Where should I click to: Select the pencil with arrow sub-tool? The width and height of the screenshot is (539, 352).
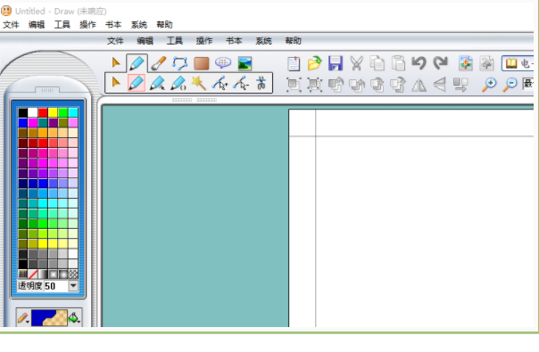click(x=157, y=84)
